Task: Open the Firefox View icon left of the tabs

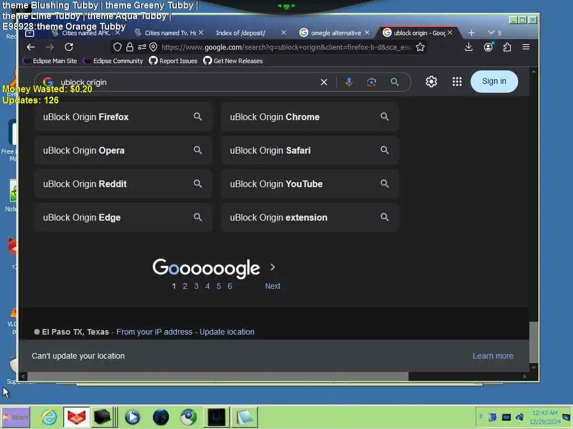Action: pyautogui.click(x=30, y=33)
